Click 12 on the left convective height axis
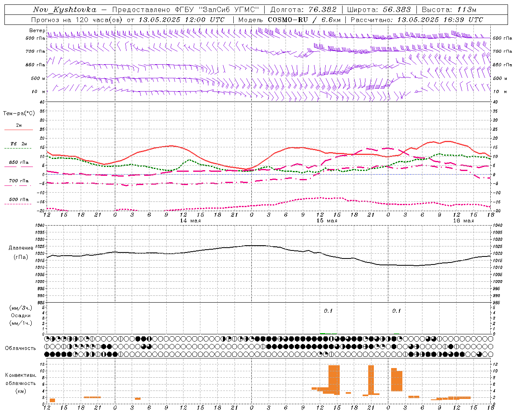The image size is (514, 411). (x=42, y=364)
